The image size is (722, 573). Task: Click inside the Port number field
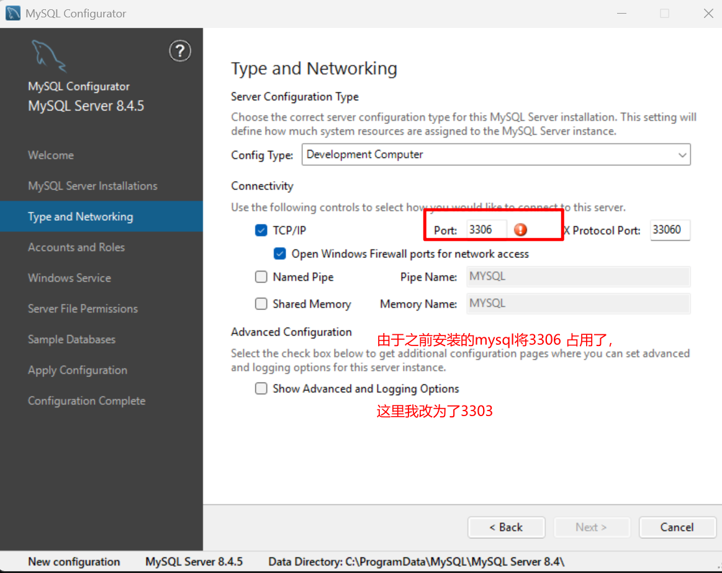(485, 229)
